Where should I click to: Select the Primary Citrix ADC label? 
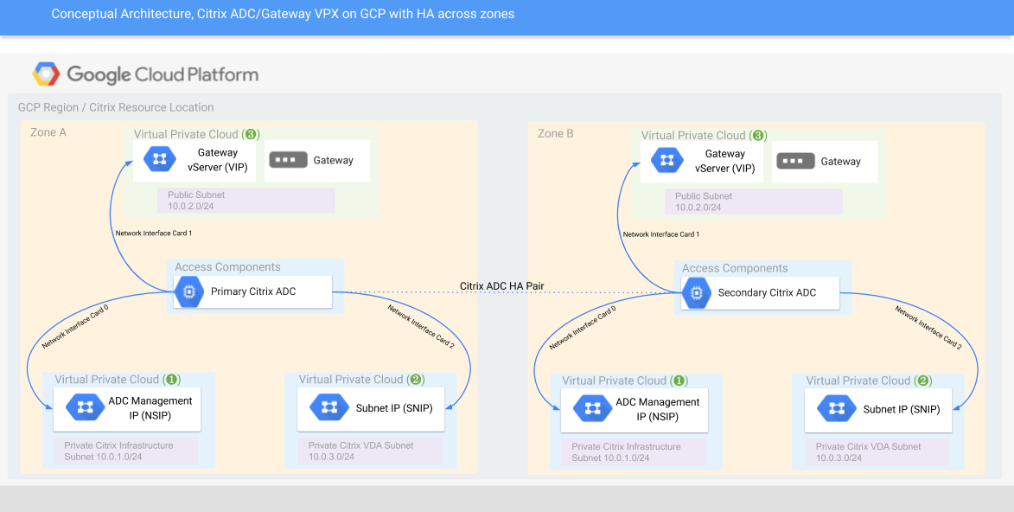click(253, 292)
